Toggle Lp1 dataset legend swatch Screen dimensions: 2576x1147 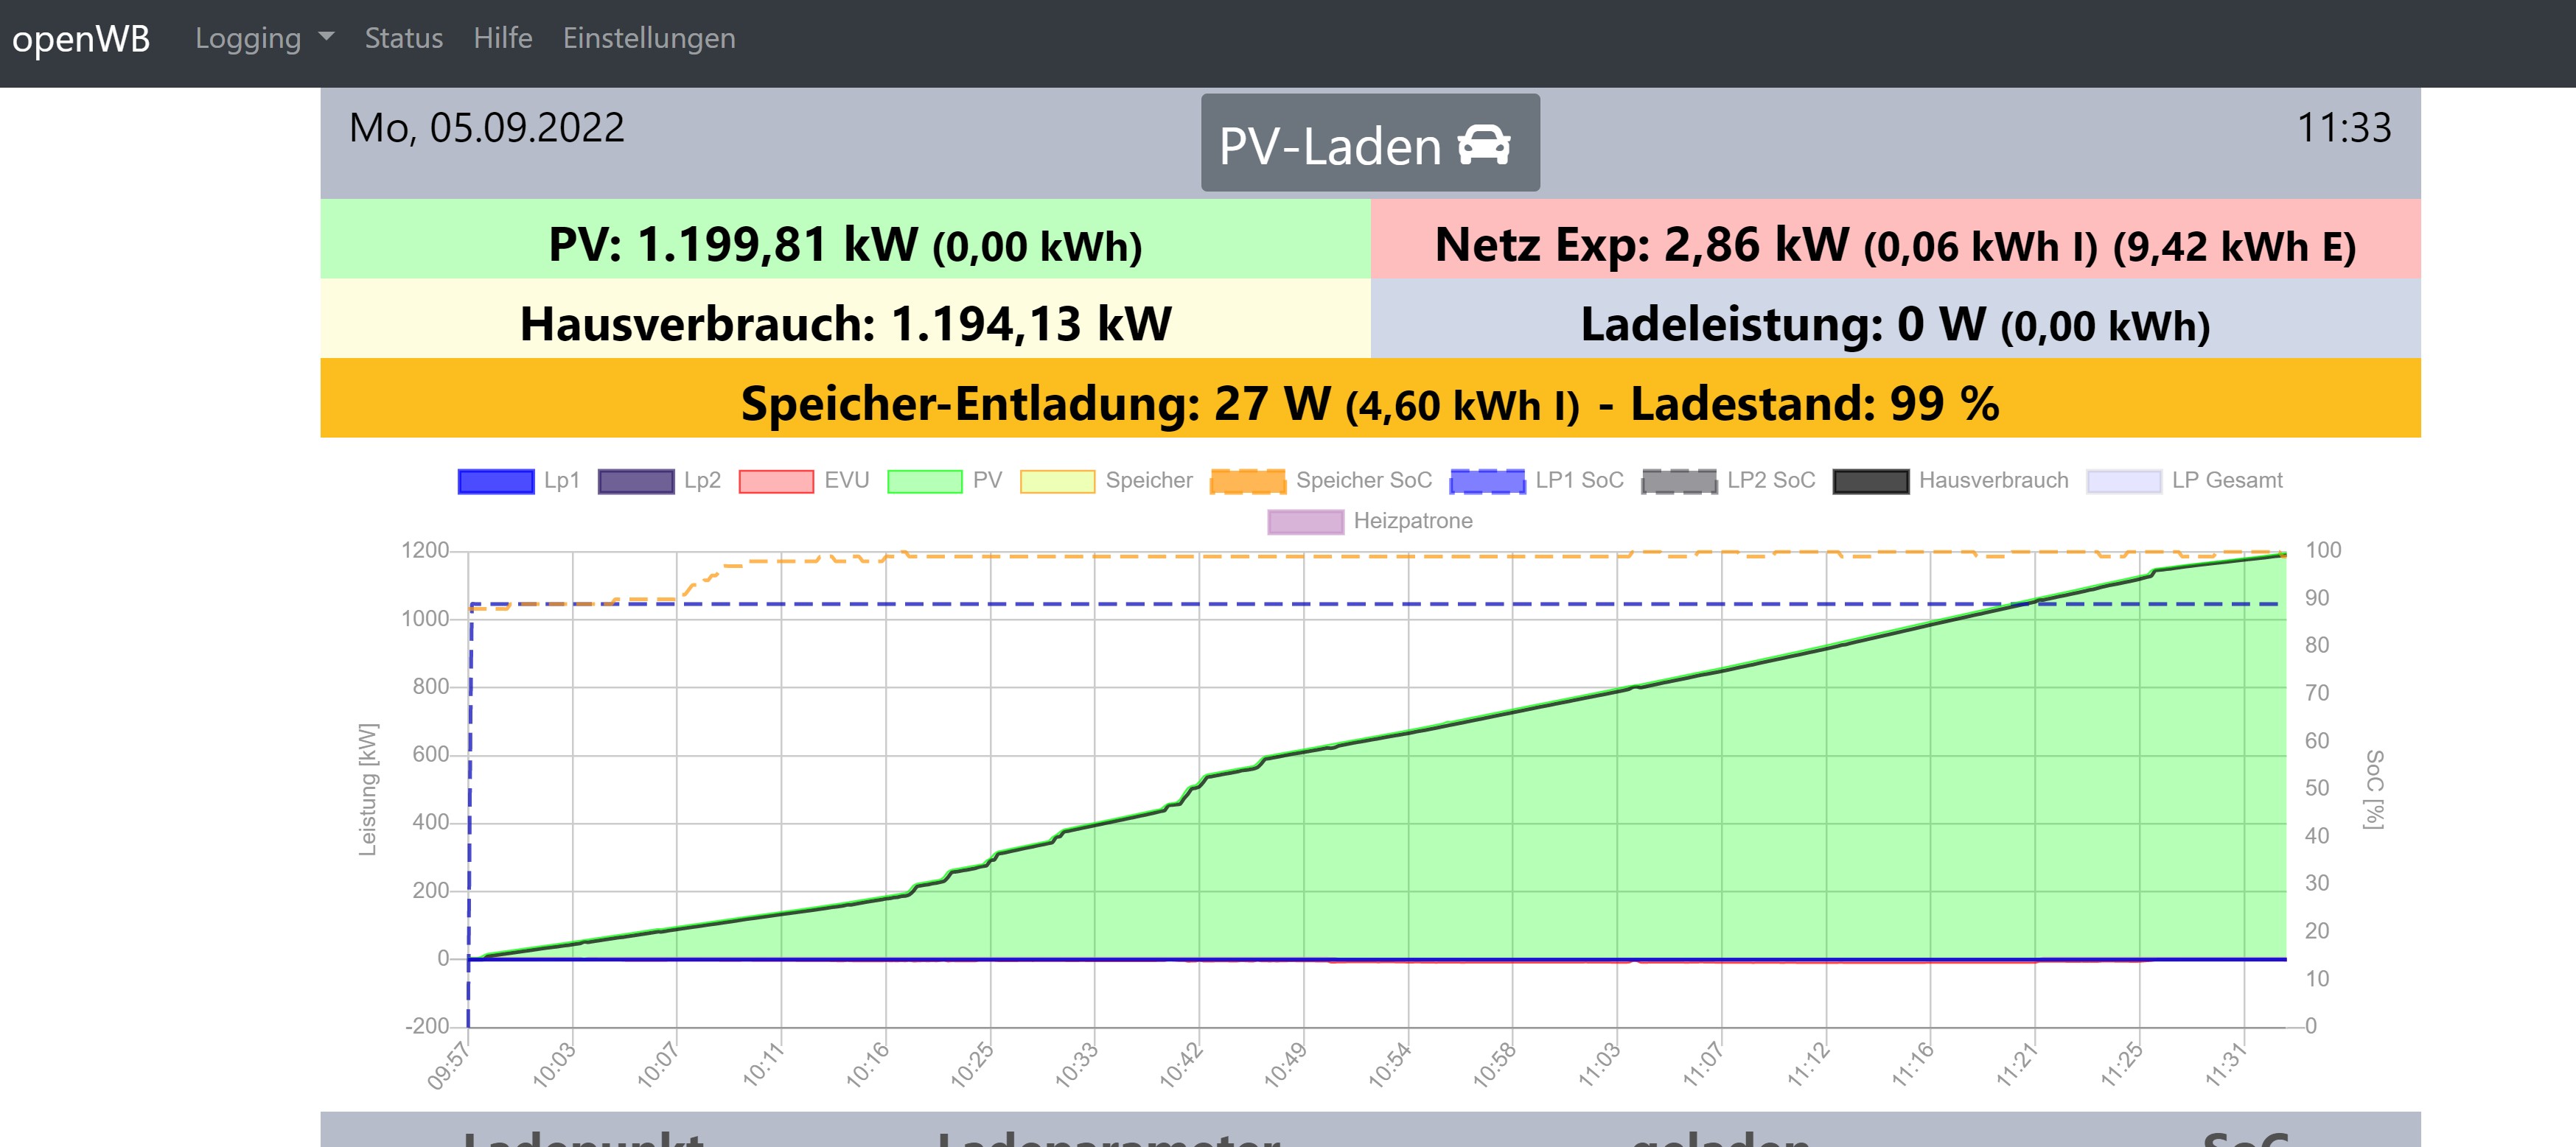[x=495, y=482]
